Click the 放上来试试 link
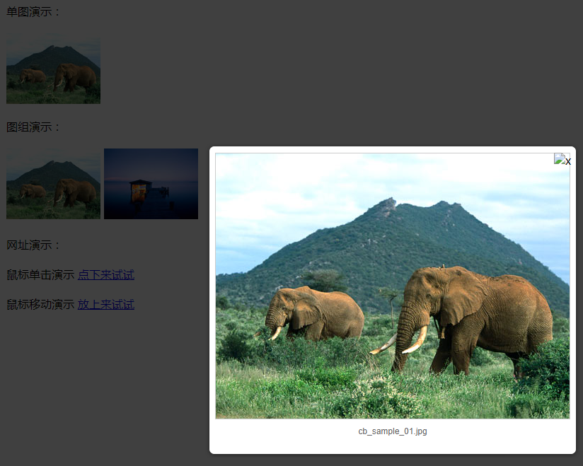Viewport: 583px width, 466px height. tap(106, 305)
